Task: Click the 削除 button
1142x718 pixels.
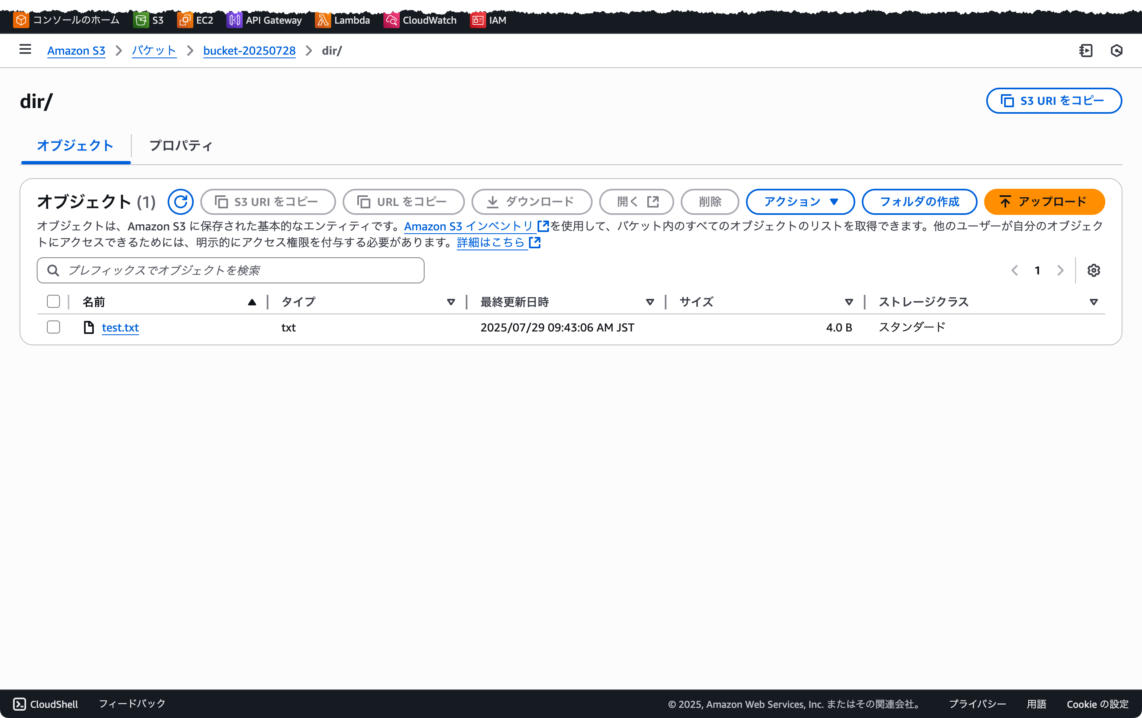Action: 710,201
